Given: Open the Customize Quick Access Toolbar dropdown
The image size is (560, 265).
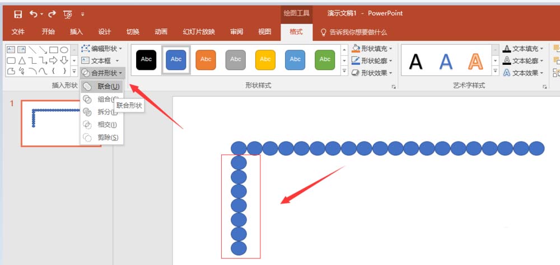Looking at the screenshot, I should tap(82, 15).
